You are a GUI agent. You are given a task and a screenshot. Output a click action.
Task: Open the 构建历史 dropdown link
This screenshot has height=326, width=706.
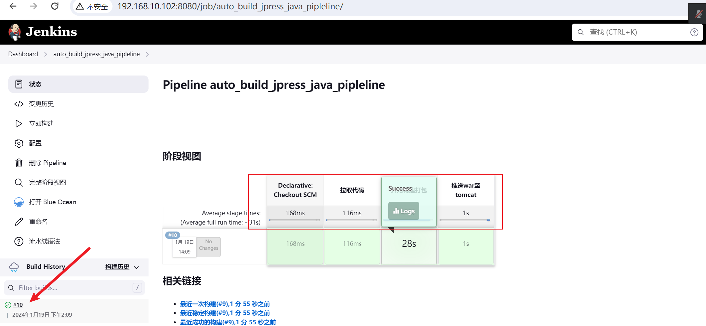click(x=117, y=267)
